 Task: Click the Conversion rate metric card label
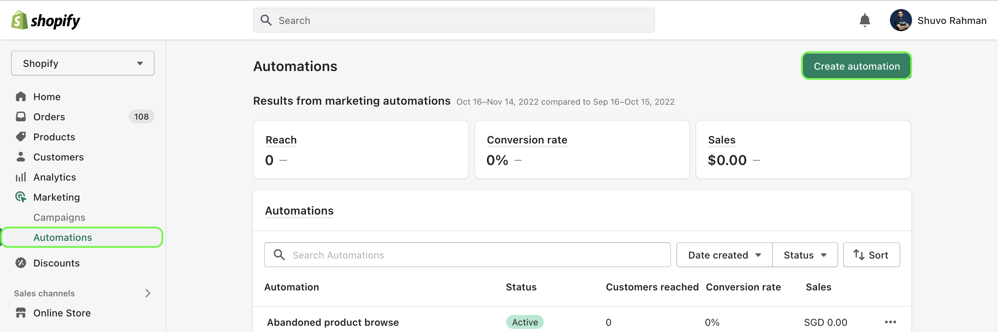[x=527, y=140]
